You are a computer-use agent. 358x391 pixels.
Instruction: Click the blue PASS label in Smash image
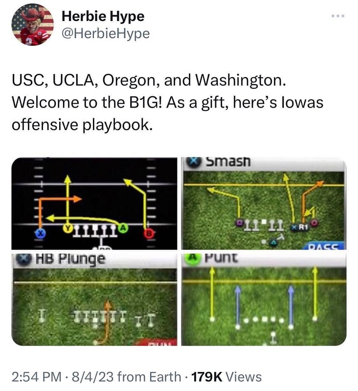click(x=324, y=246)
